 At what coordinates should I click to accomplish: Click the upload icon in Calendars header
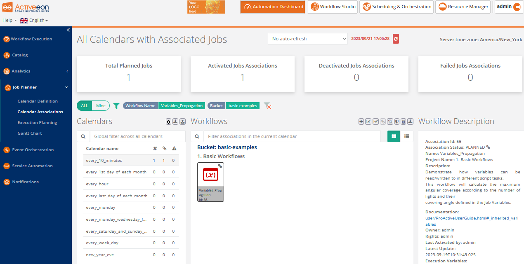[182, 121]
